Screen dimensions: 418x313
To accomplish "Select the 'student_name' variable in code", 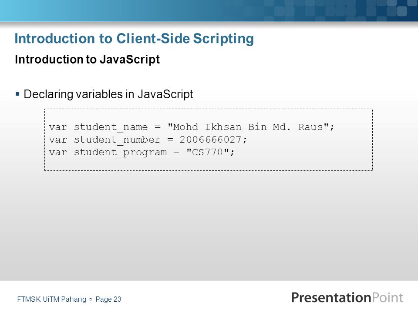I will click(111, 127).
